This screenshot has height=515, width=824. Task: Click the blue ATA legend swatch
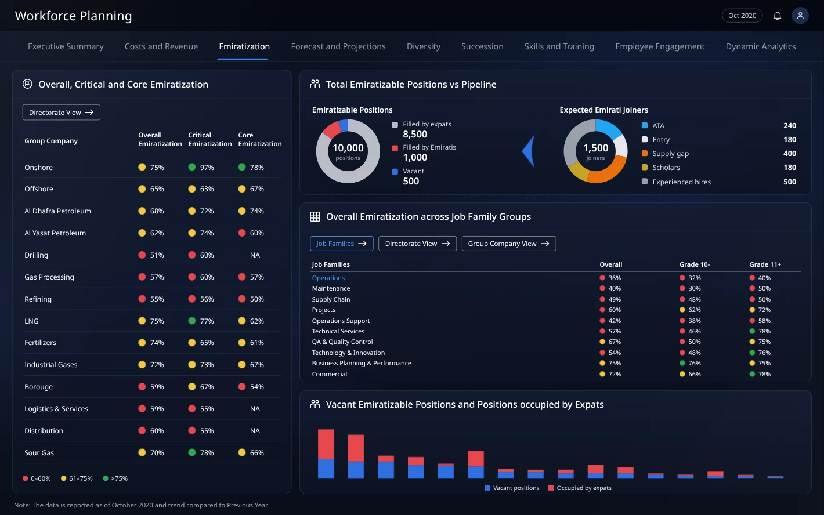[645, 125]
